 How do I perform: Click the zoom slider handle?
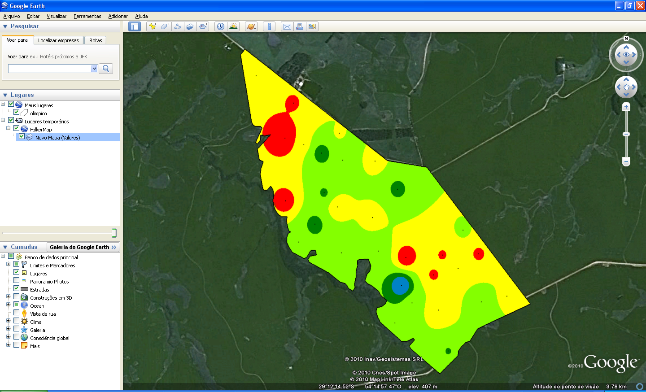[x=626, y=134]
